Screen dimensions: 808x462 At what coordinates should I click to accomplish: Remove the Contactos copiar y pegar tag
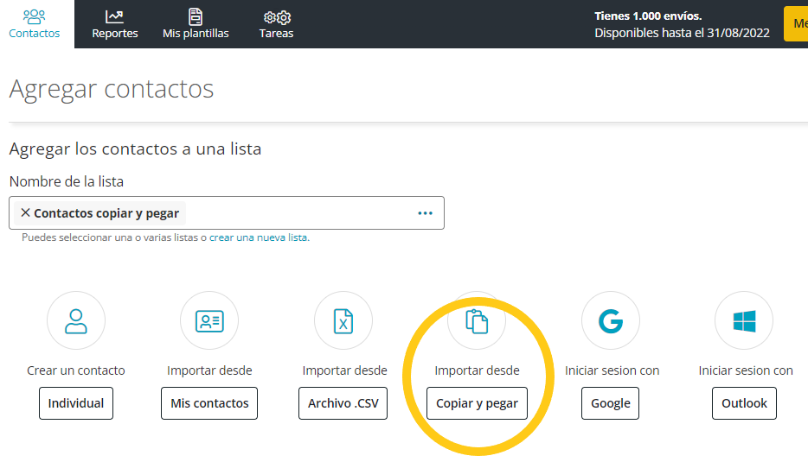pos(25,213)
